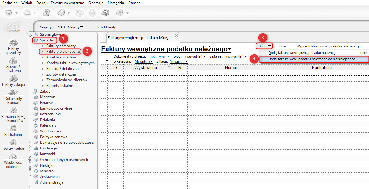Image resolution: width=369 pixels, height=189 pixels.
Task: Open the Operacje menu
Action: 96,3
